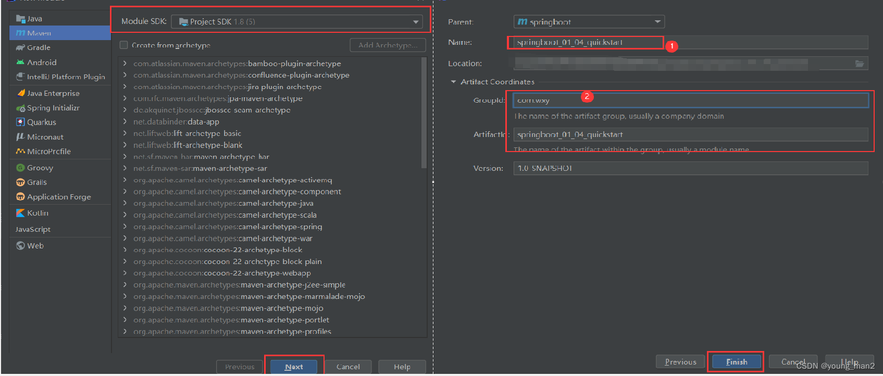Expand jira-plugin-archetype entry
The height and width of the screenshot is (376, 883).
[x=125, y=87]
